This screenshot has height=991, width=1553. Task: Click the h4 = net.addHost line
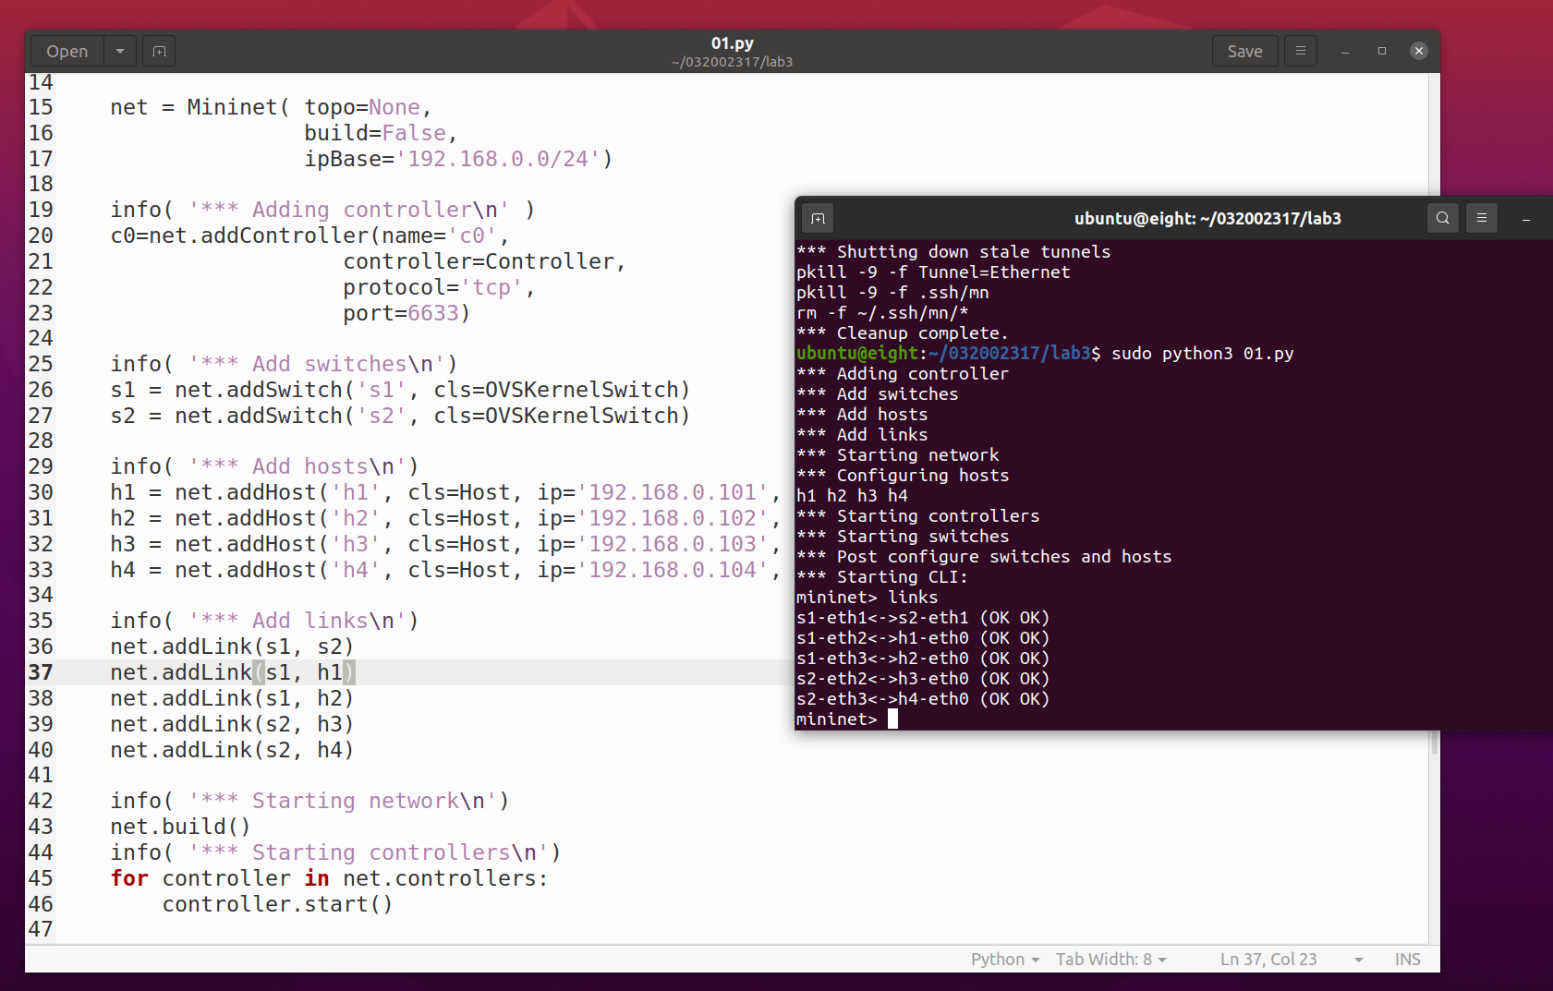(x=445, y=570)
